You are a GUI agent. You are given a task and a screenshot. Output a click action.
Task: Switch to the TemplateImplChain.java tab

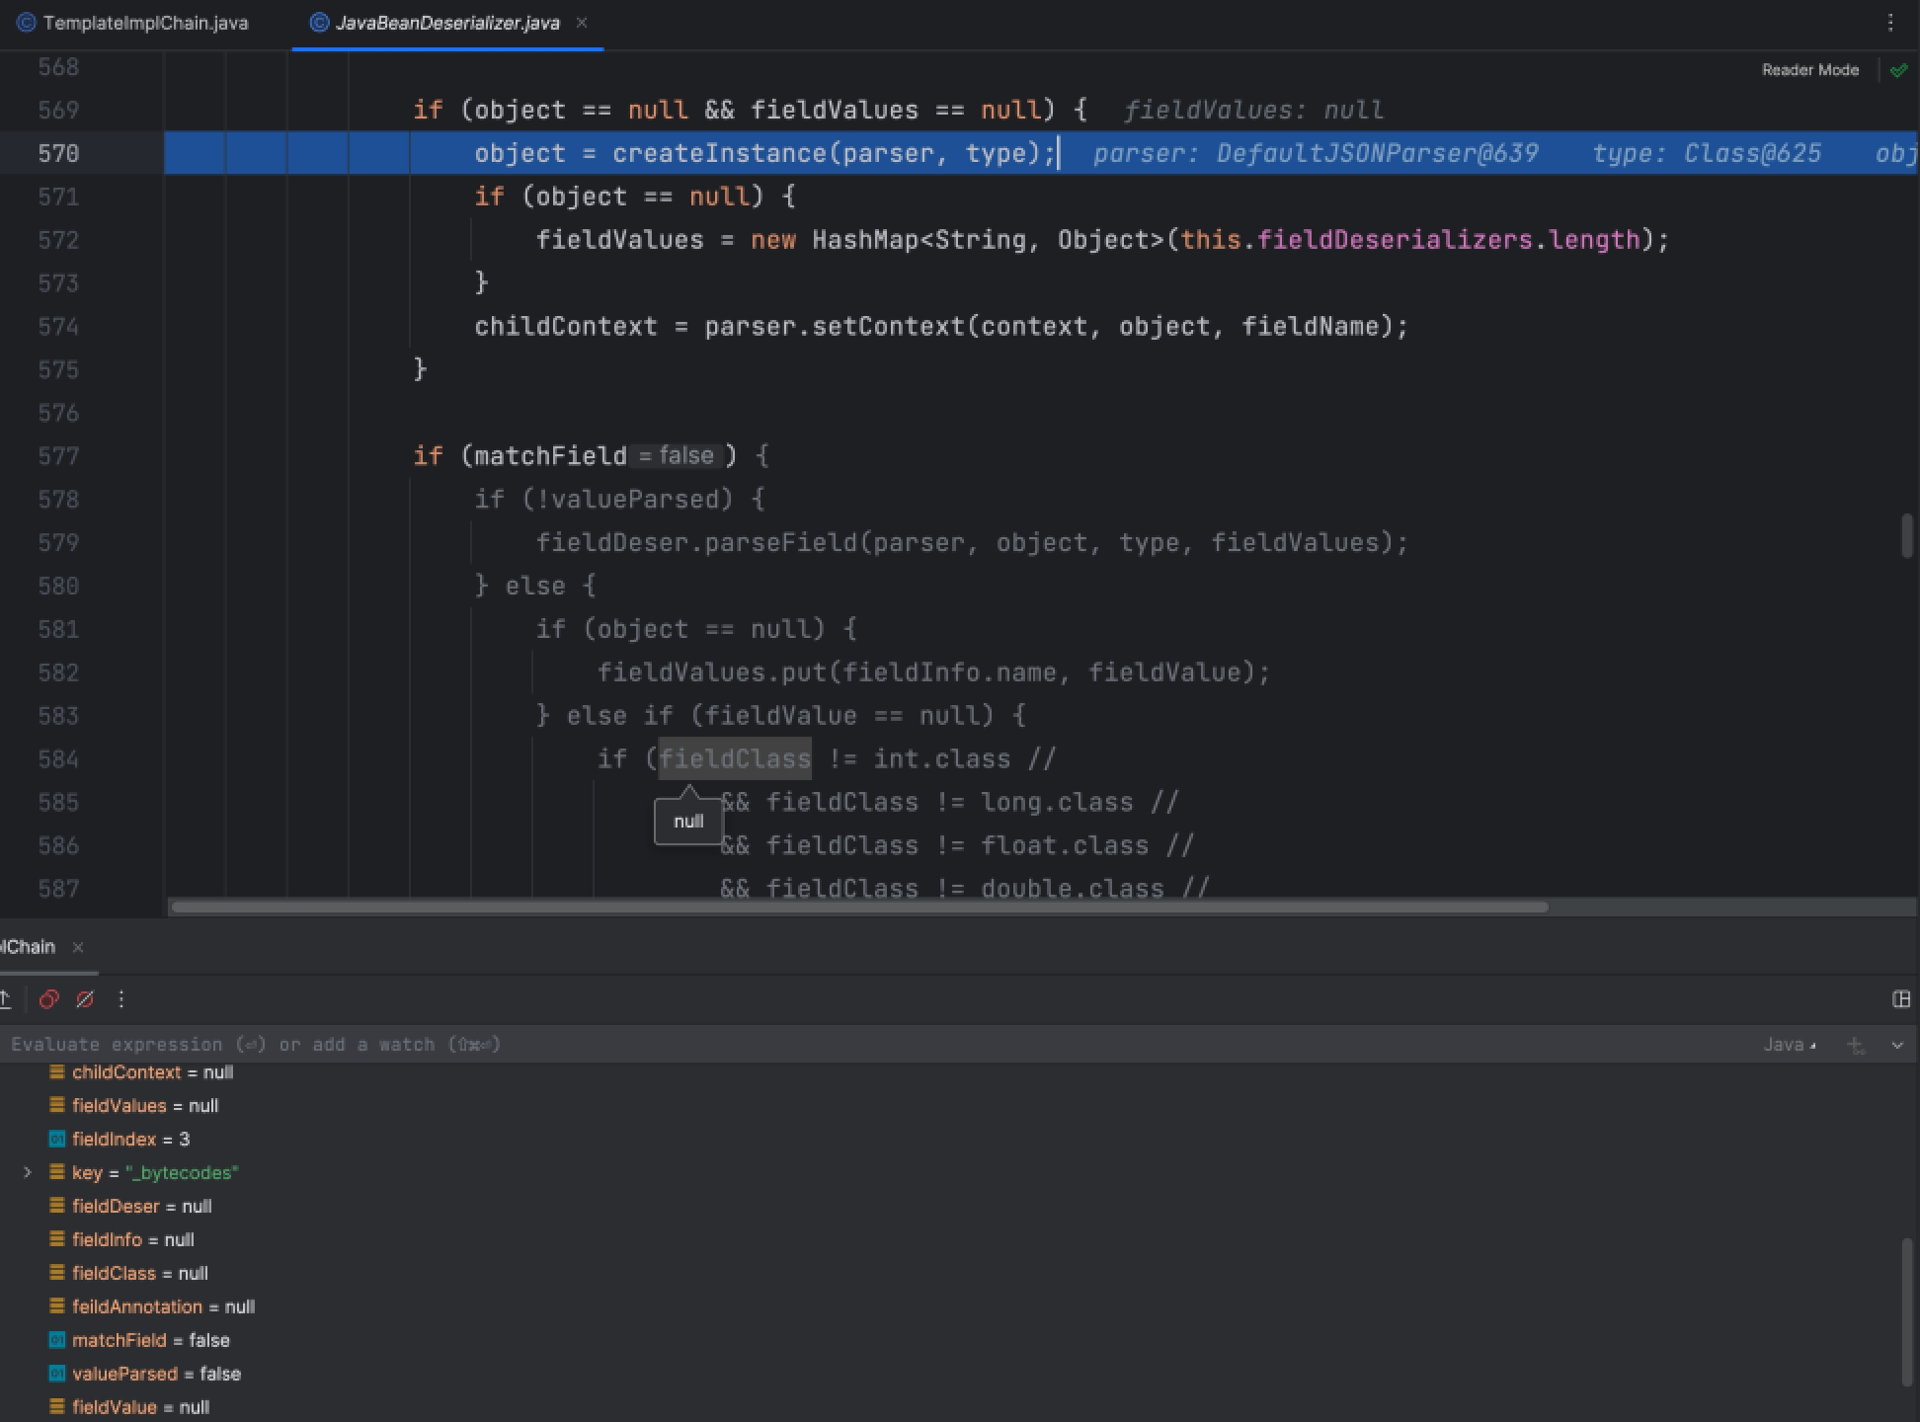coord(133,23)
